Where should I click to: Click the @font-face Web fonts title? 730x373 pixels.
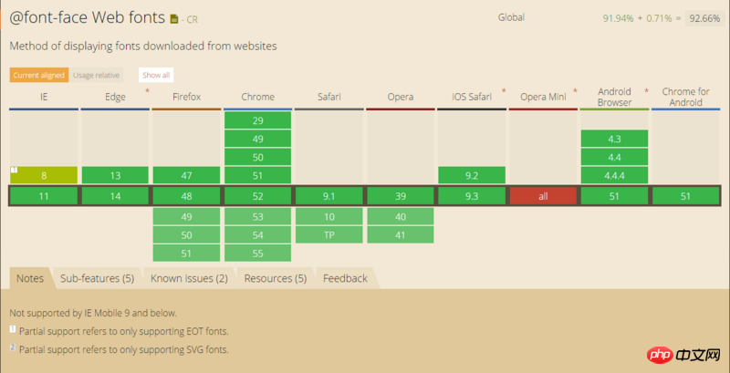87,17
